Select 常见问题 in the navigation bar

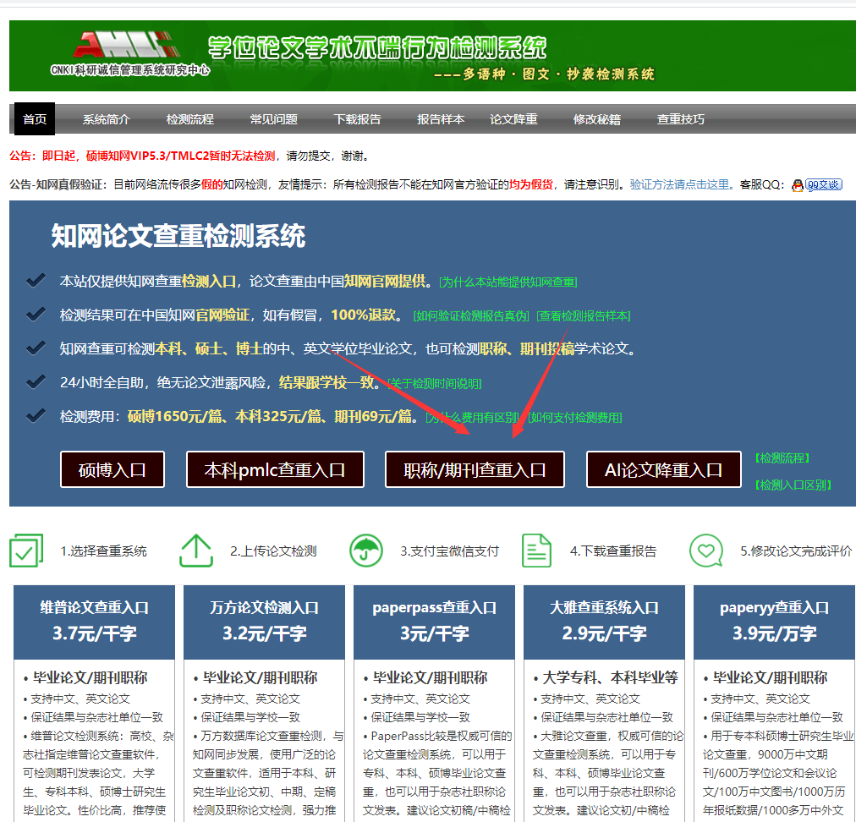point(273,119)
